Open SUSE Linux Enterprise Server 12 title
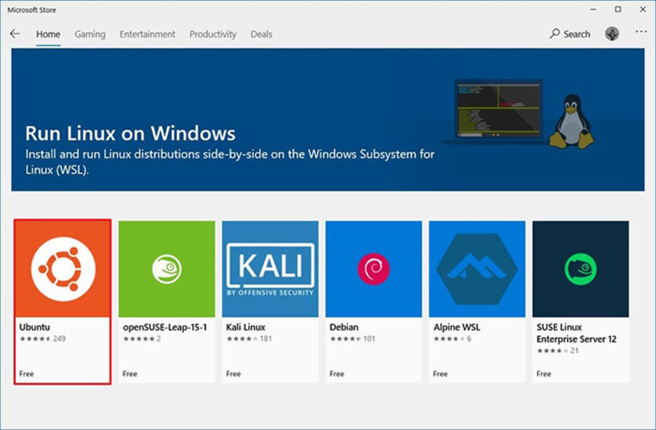The image size is (656, 430). tap(576, 333)
